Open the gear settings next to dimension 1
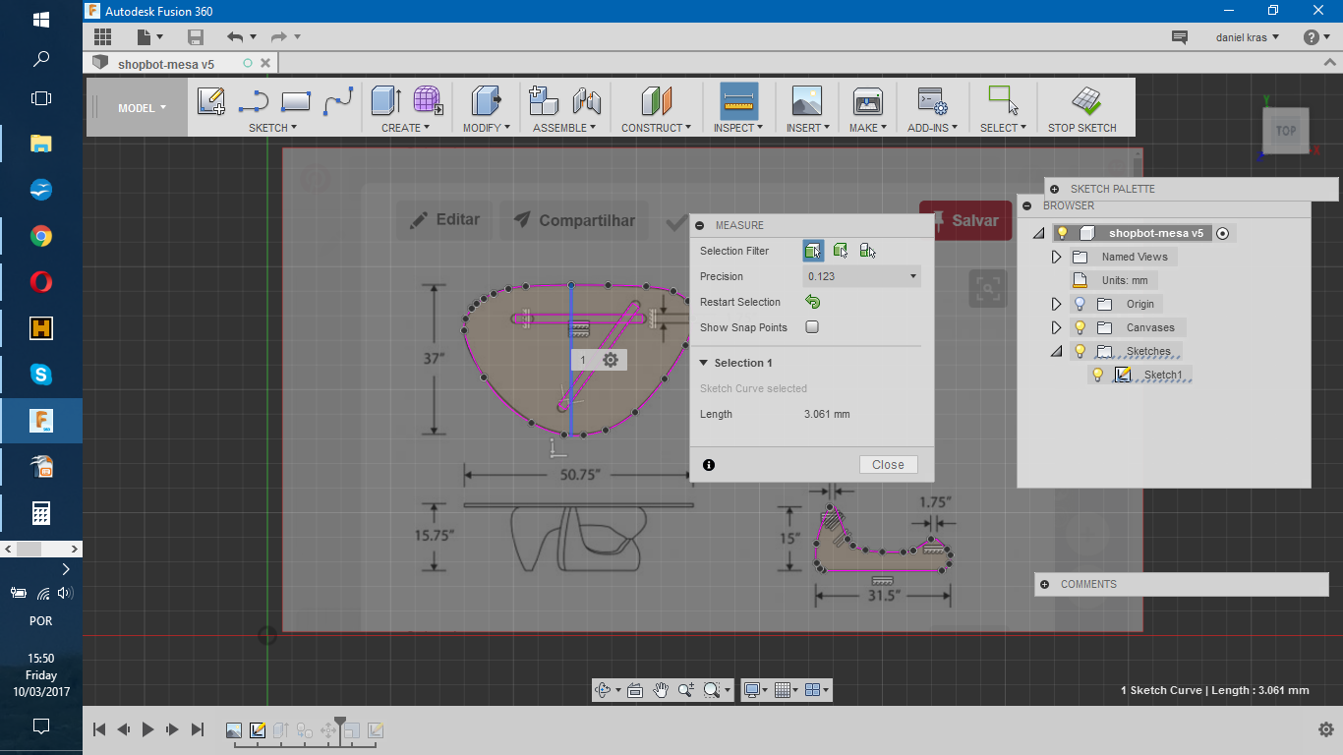 pos(611,360)
